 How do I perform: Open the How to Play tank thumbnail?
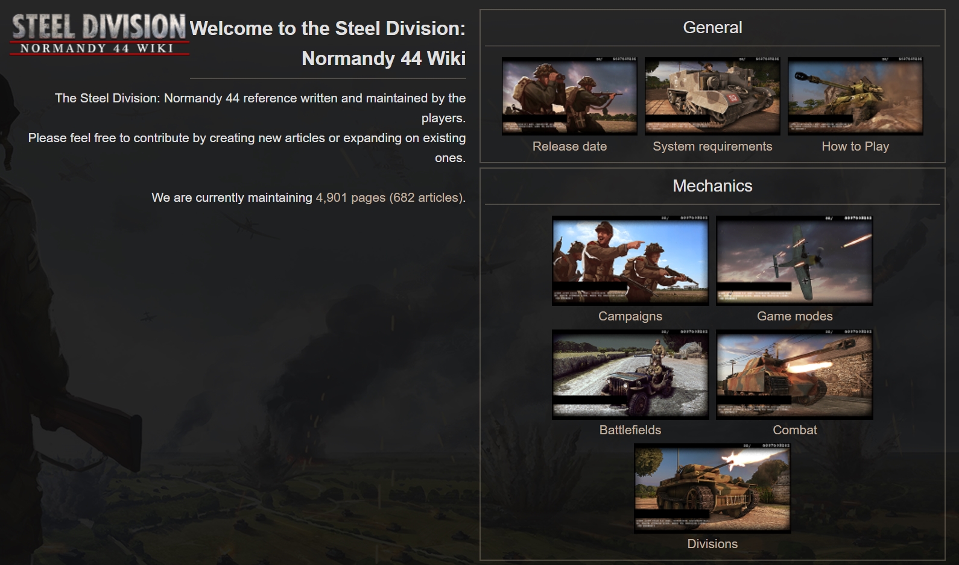pyautogui.click(x=855, y=96)
